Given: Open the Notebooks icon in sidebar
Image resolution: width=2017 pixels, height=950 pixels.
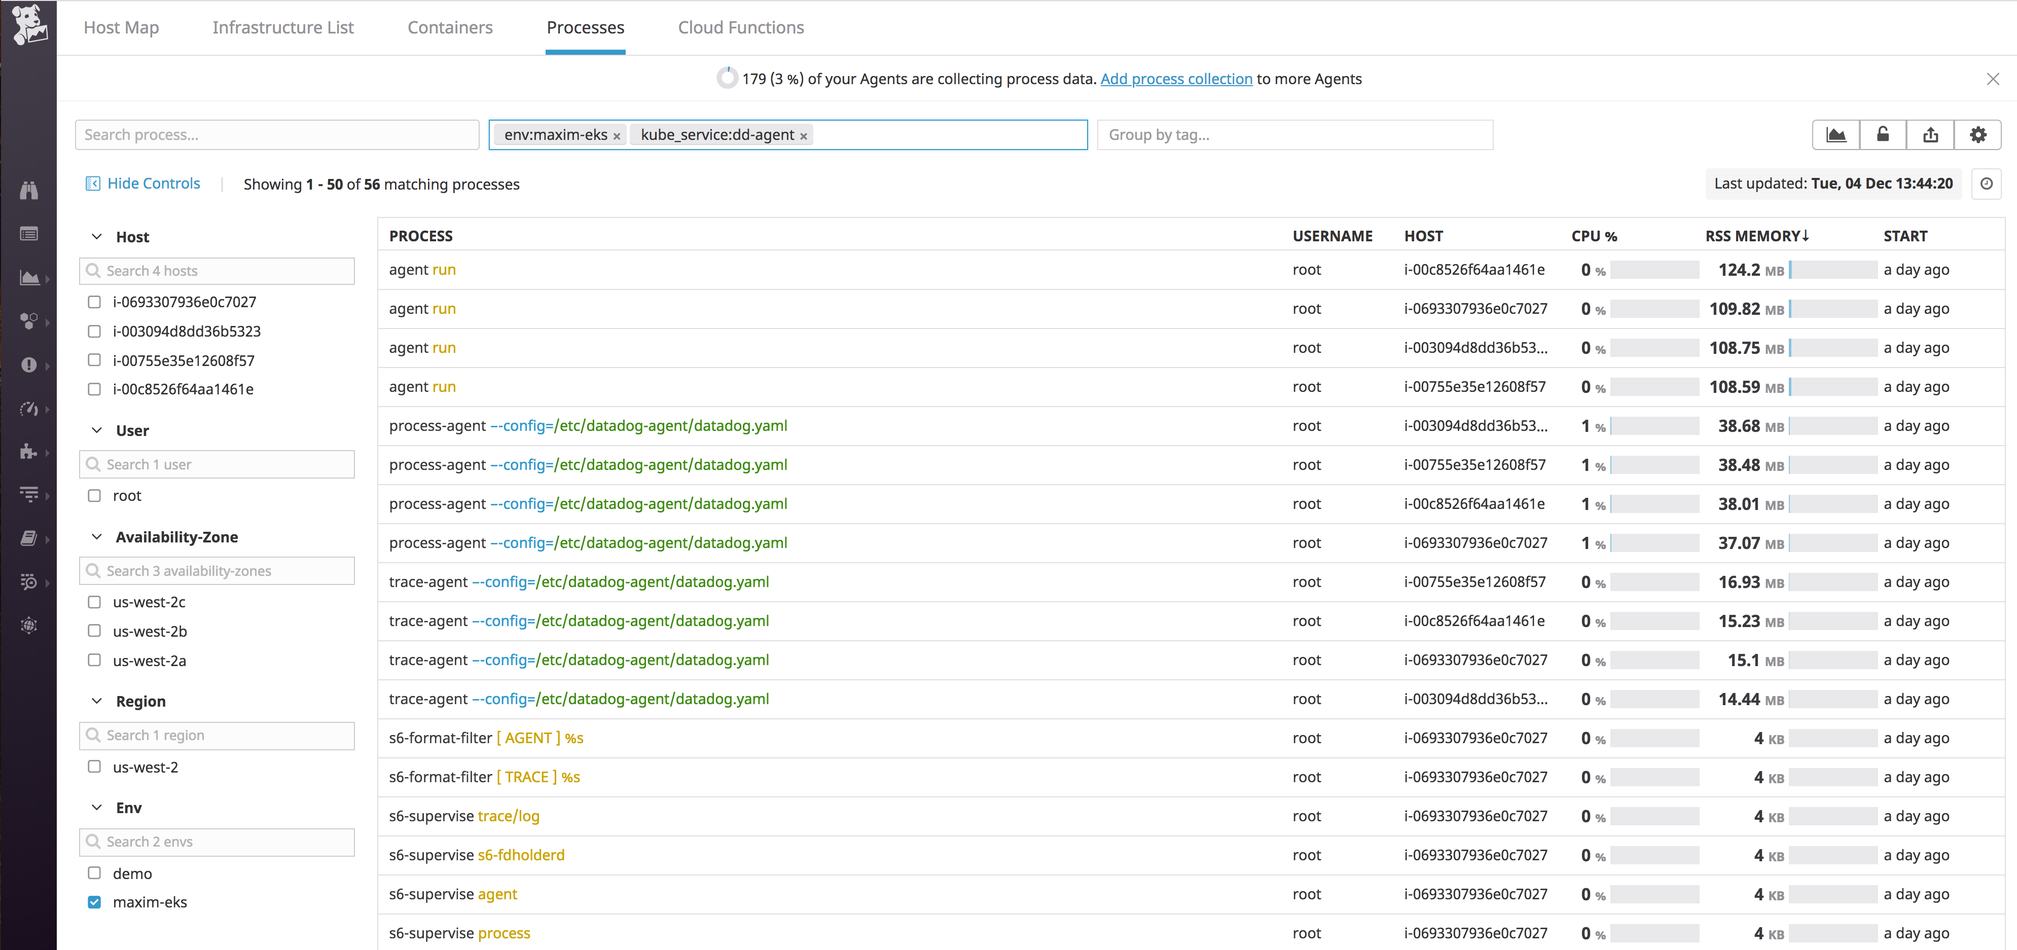Looking at the screenshot, I should (x=29, y=537).
